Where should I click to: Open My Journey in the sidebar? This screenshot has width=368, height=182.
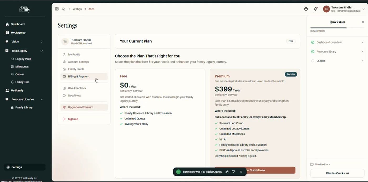click(x=18, y=33)
